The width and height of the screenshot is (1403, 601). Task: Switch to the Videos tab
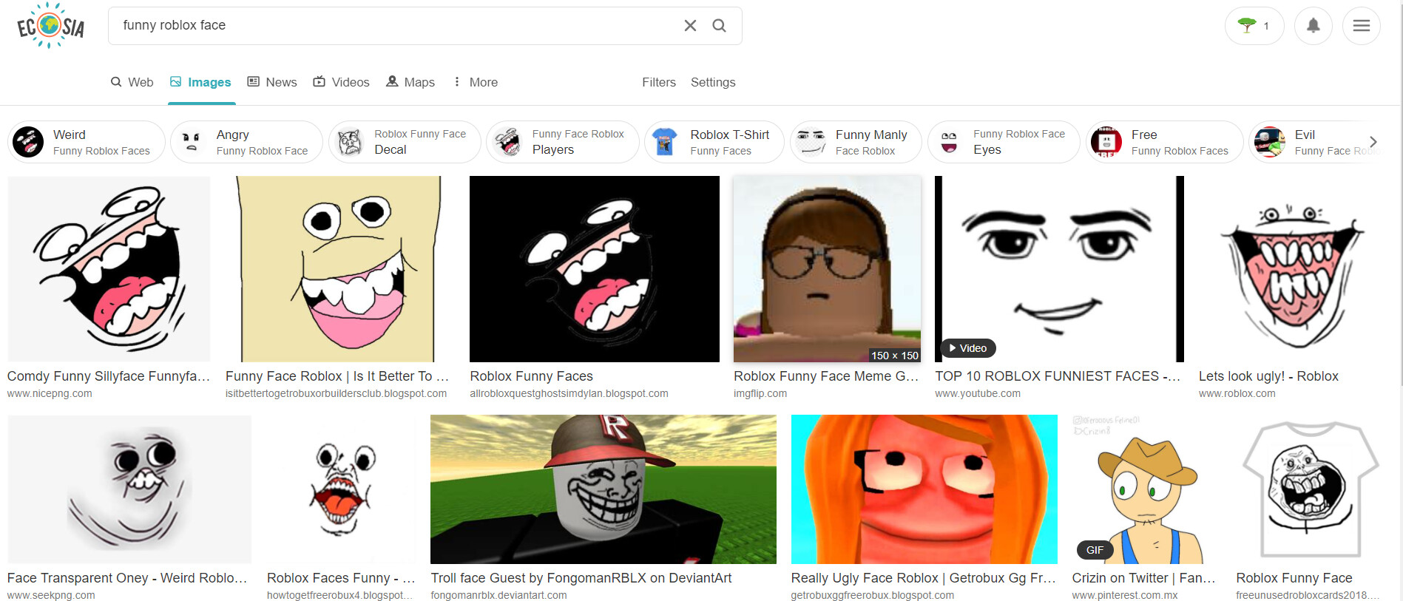(341, 82)
